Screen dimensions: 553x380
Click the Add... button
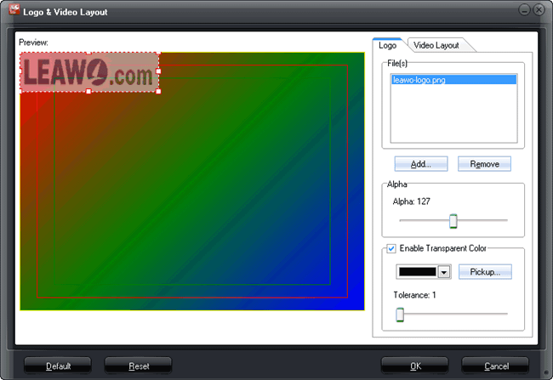coord(421,164)
